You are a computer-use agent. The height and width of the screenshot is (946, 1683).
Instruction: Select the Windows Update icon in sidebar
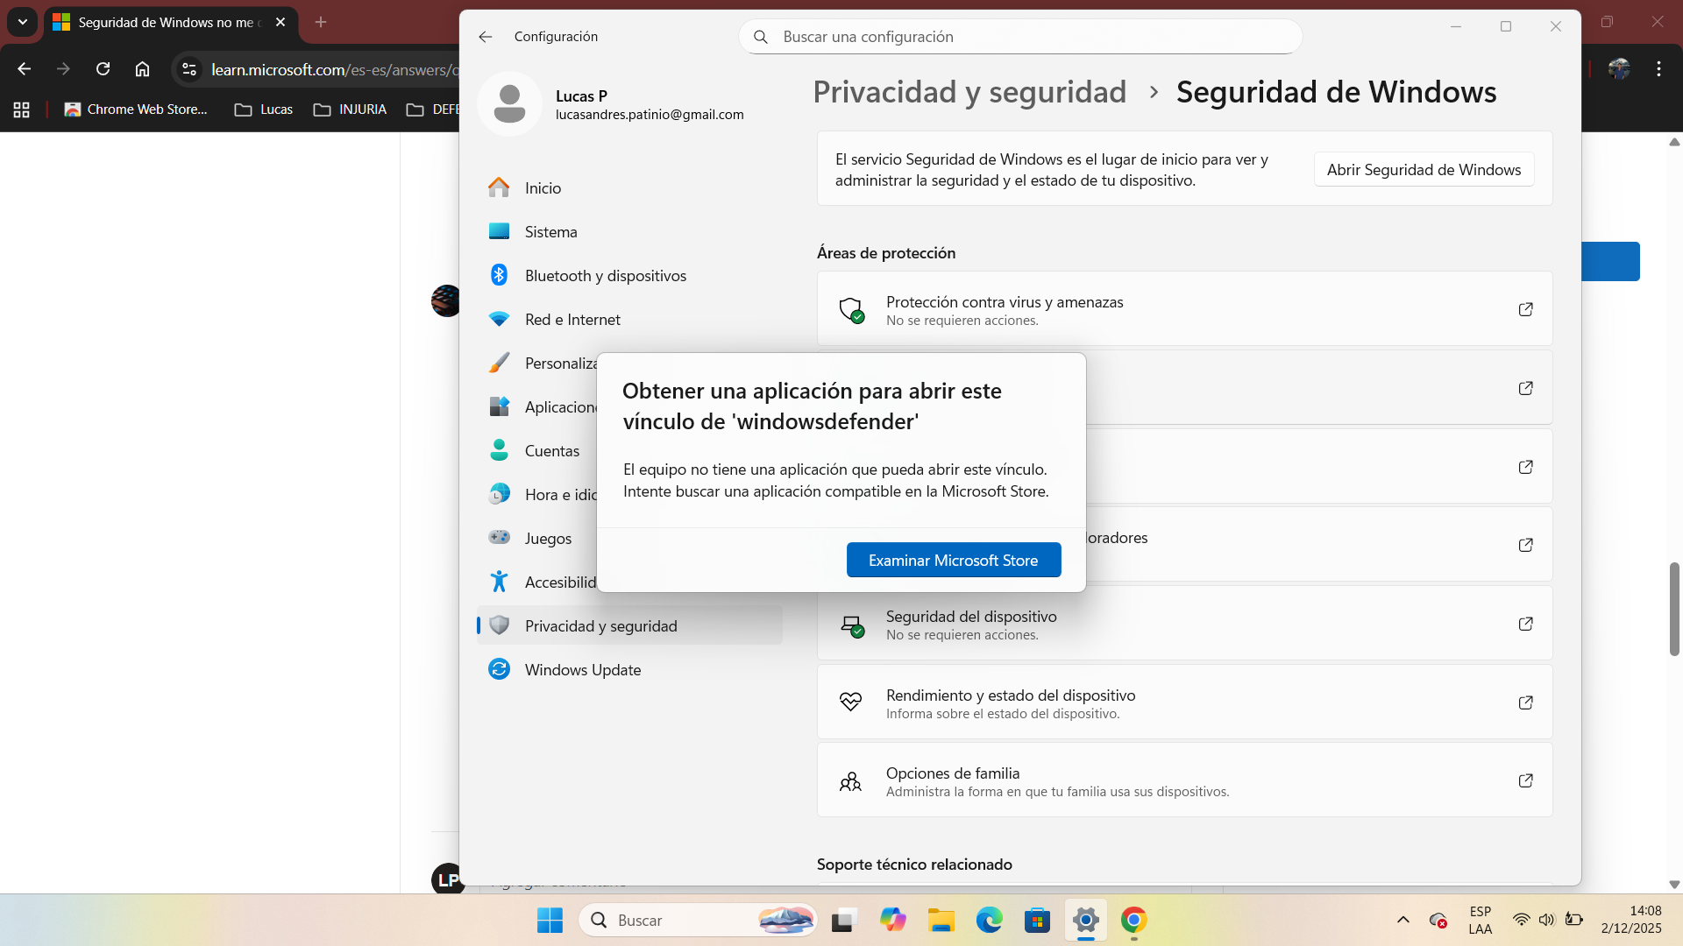pos(499,668)
